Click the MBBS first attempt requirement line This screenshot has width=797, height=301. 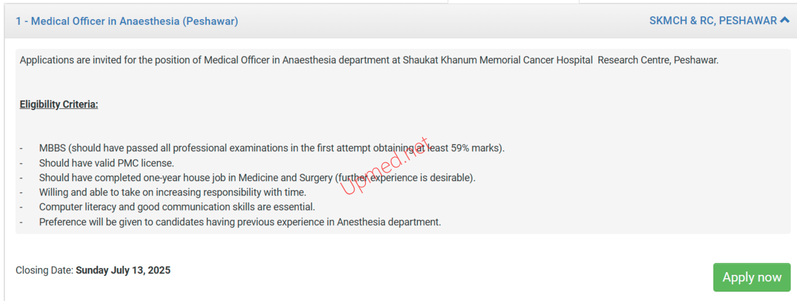(272, 149)
